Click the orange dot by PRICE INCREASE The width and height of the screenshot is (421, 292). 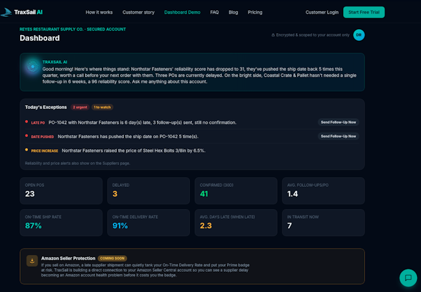(x=27, y=150)
